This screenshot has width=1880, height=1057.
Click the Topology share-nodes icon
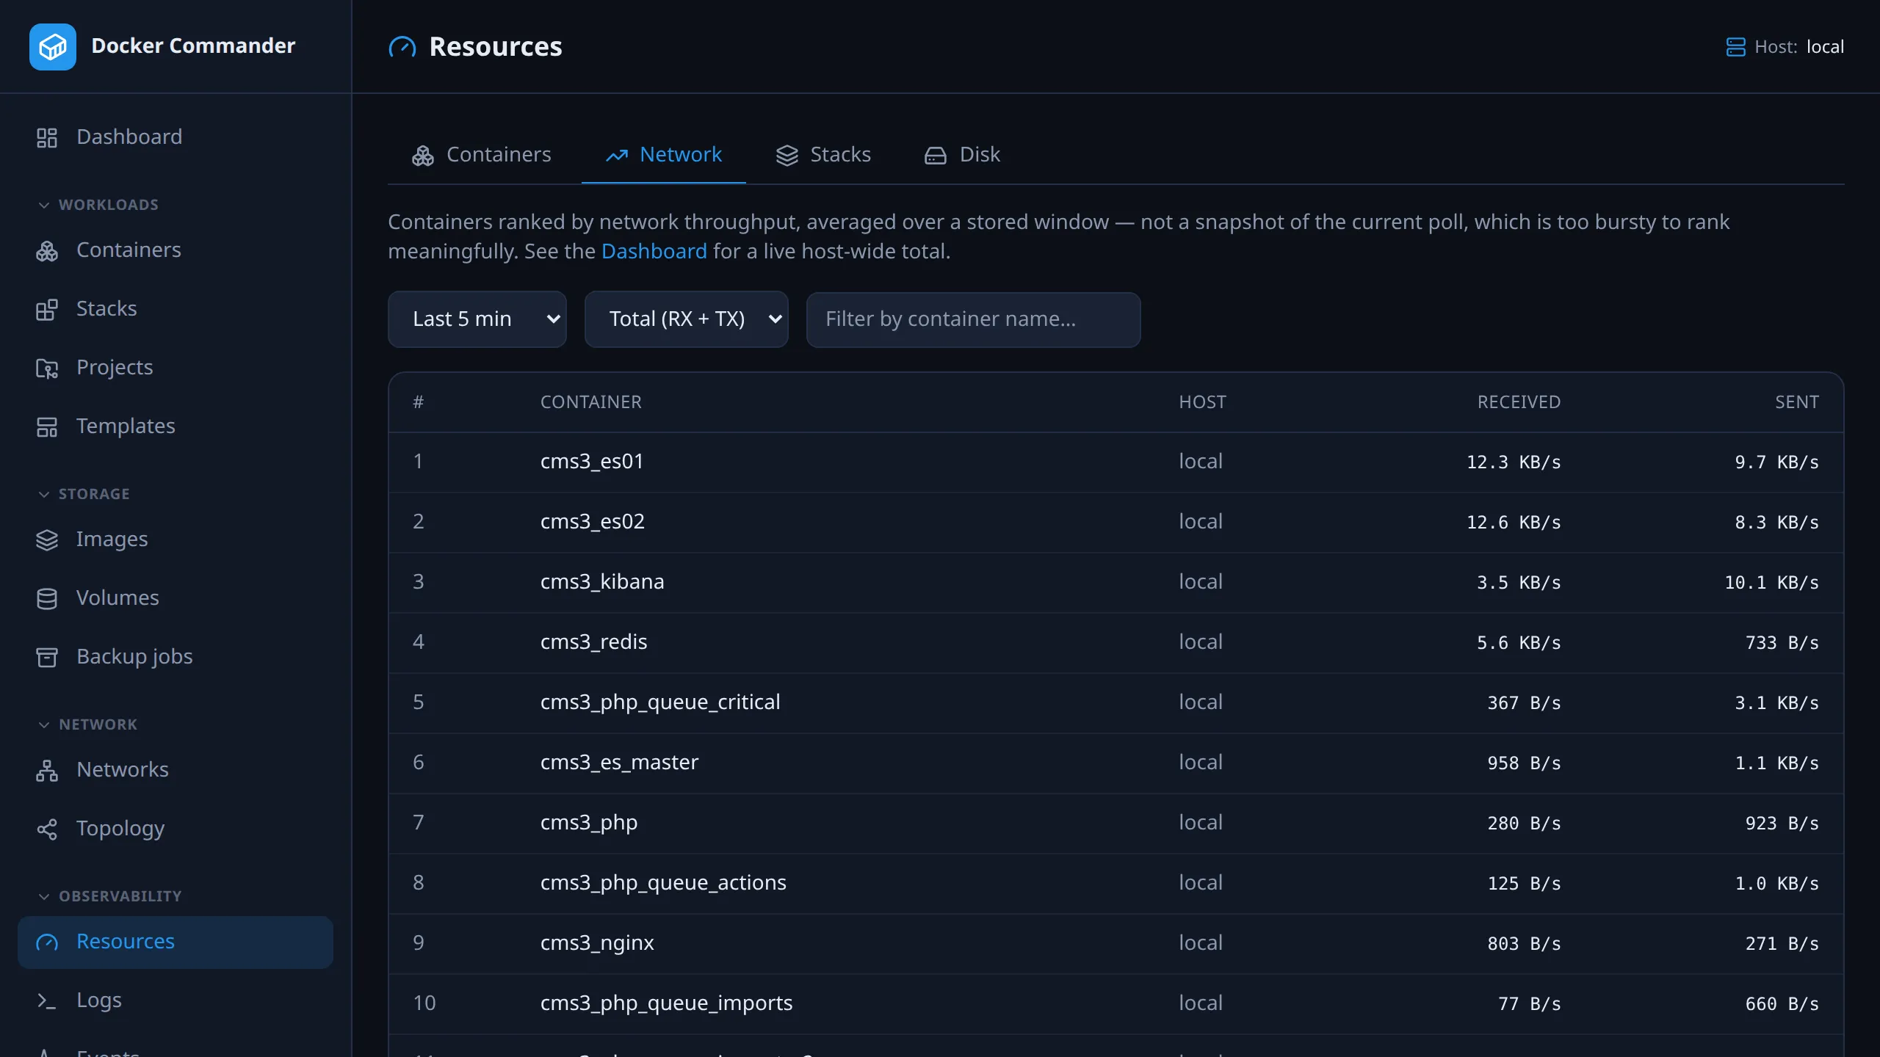47,829
